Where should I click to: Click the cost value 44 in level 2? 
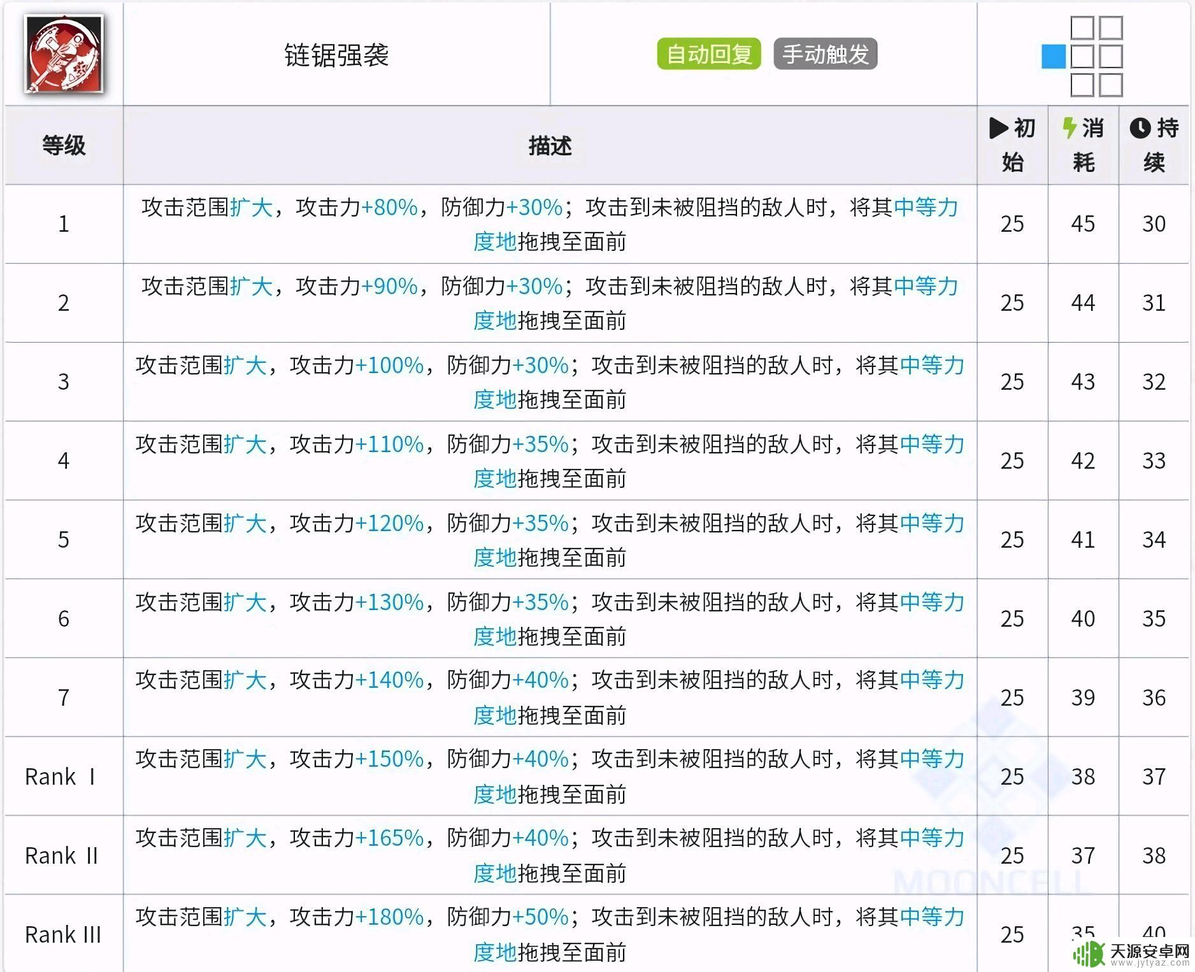tap(1083, 303)
